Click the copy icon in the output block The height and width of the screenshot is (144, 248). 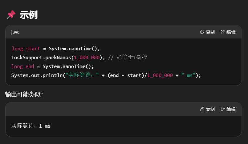(x=202, y=109)
